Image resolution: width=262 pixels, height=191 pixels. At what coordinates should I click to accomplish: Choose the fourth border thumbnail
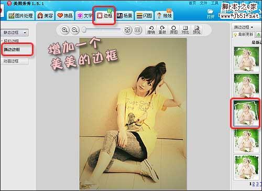(246, 141)
